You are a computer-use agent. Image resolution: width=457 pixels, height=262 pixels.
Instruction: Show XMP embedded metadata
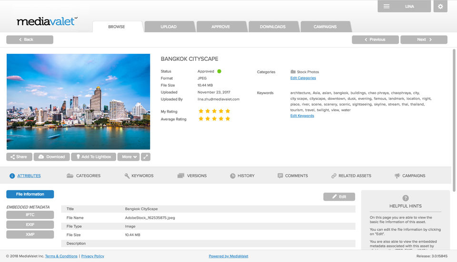point(30,234)
